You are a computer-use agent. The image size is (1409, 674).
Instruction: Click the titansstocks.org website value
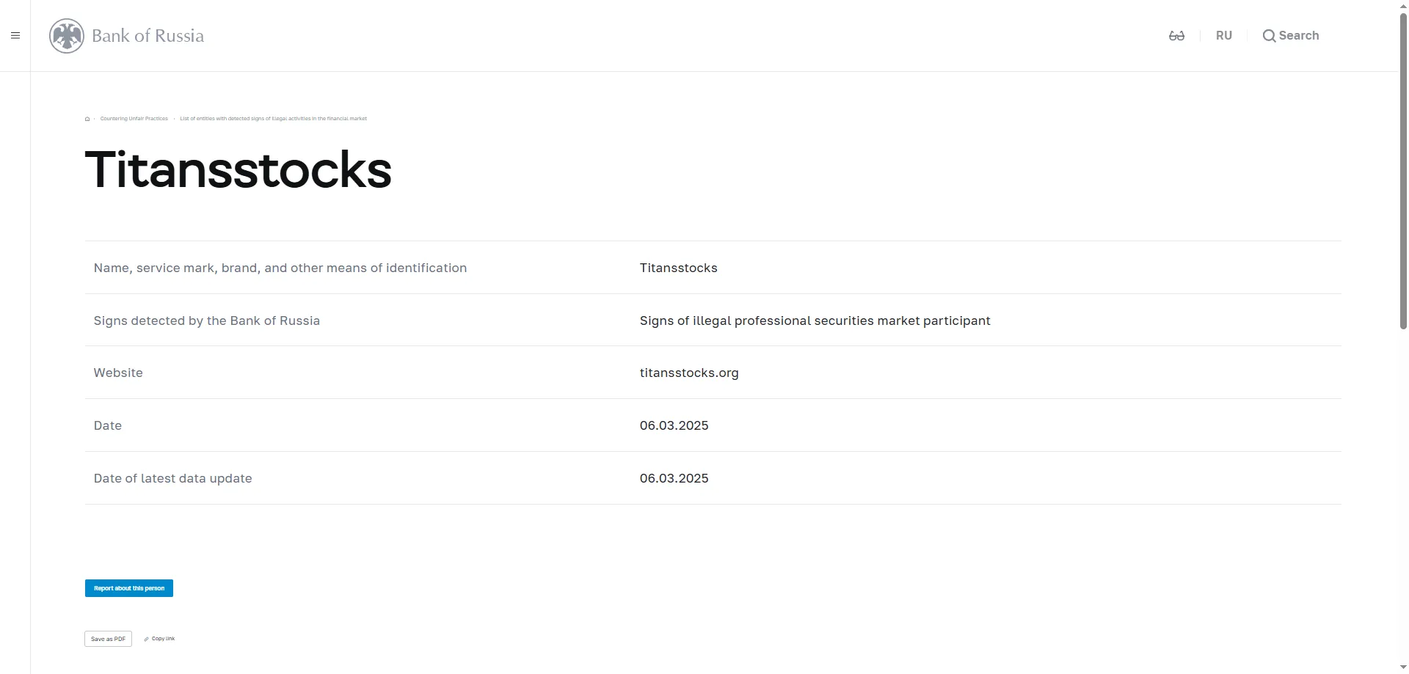(x=688, y=373)
